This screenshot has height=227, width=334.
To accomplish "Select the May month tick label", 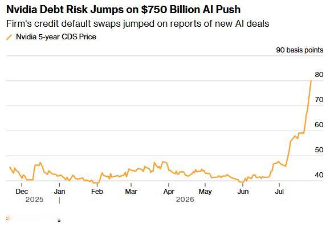I will 205,192.
